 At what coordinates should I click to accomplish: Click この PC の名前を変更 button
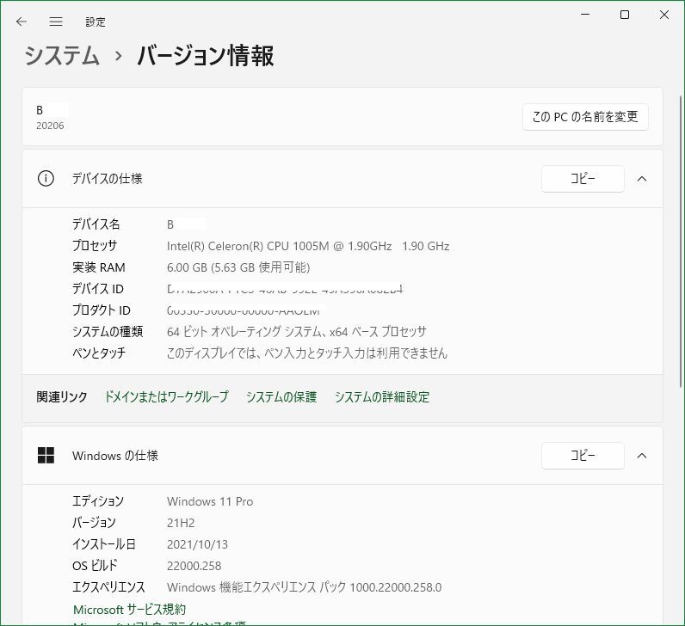585,117
